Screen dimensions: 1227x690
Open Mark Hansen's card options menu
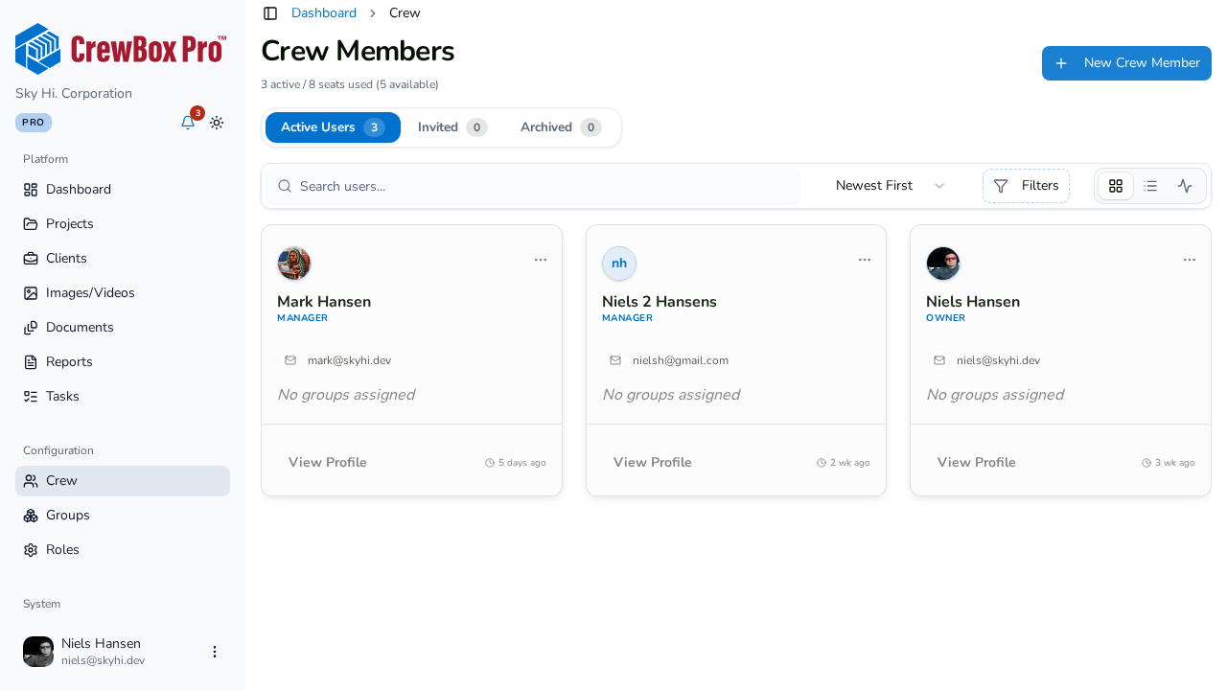point(541,260)
